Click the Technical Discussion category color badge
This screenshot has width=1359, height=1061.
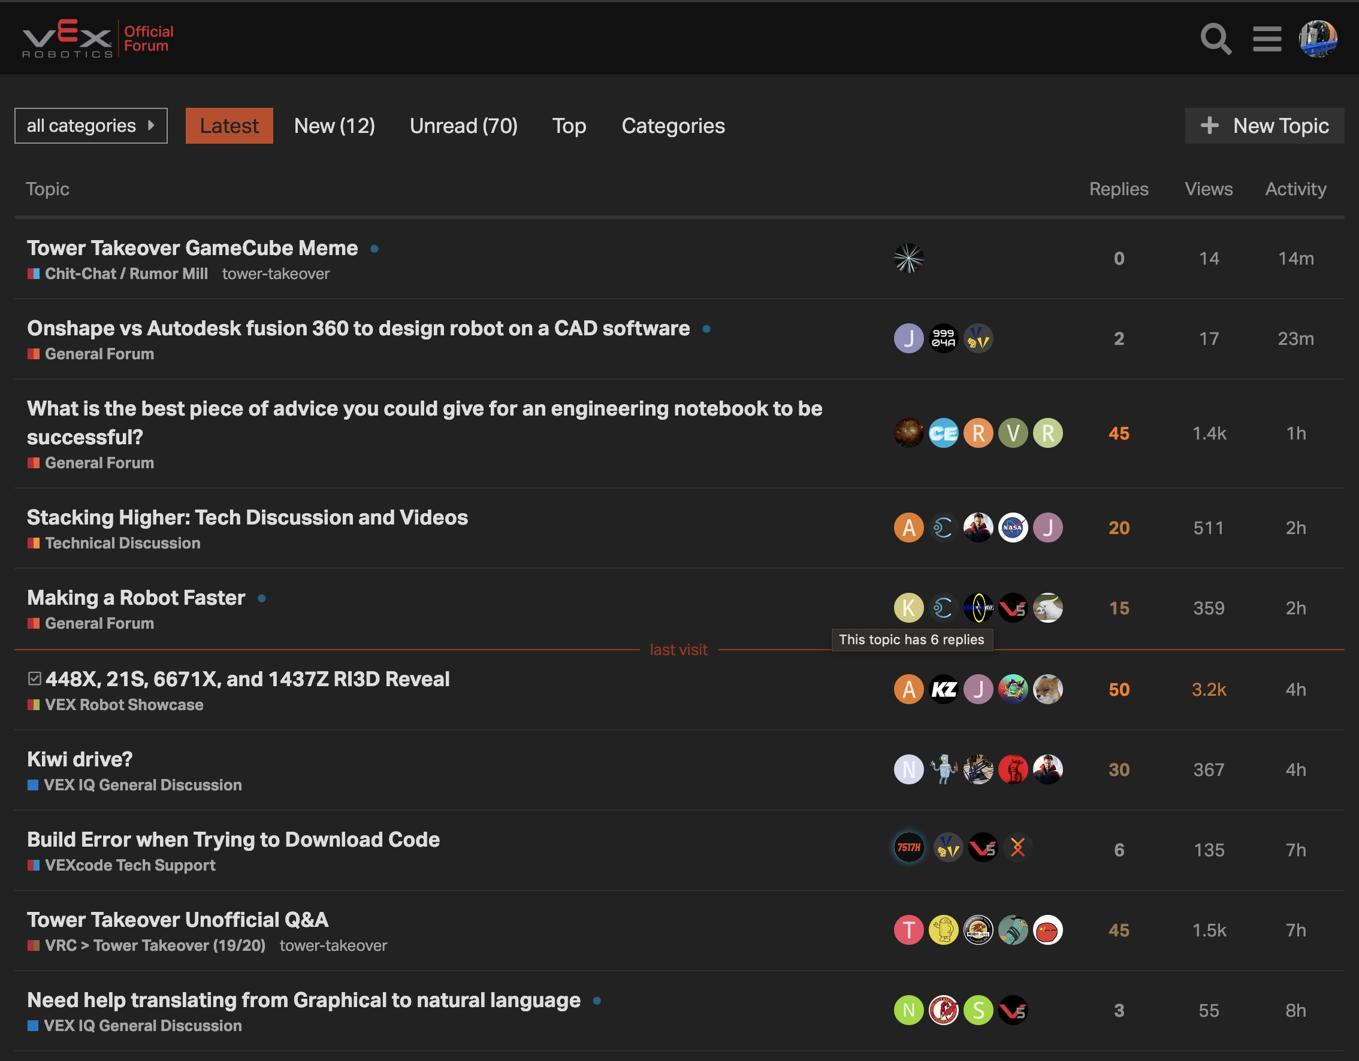tap(34, 543)
